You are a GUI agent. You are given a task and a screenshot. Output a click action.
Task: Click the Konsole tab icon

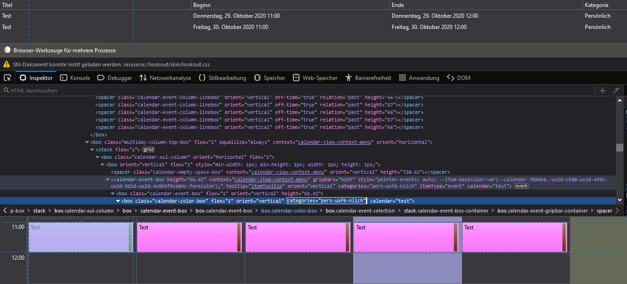[64, 78]
